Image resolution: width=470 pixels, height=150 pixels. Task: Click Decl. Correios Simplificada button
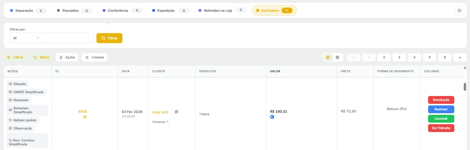coord(27,140)
